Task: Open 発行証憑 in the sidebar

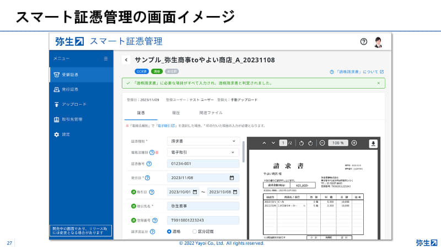Action: pyautogui.click(x=81, y=89)
